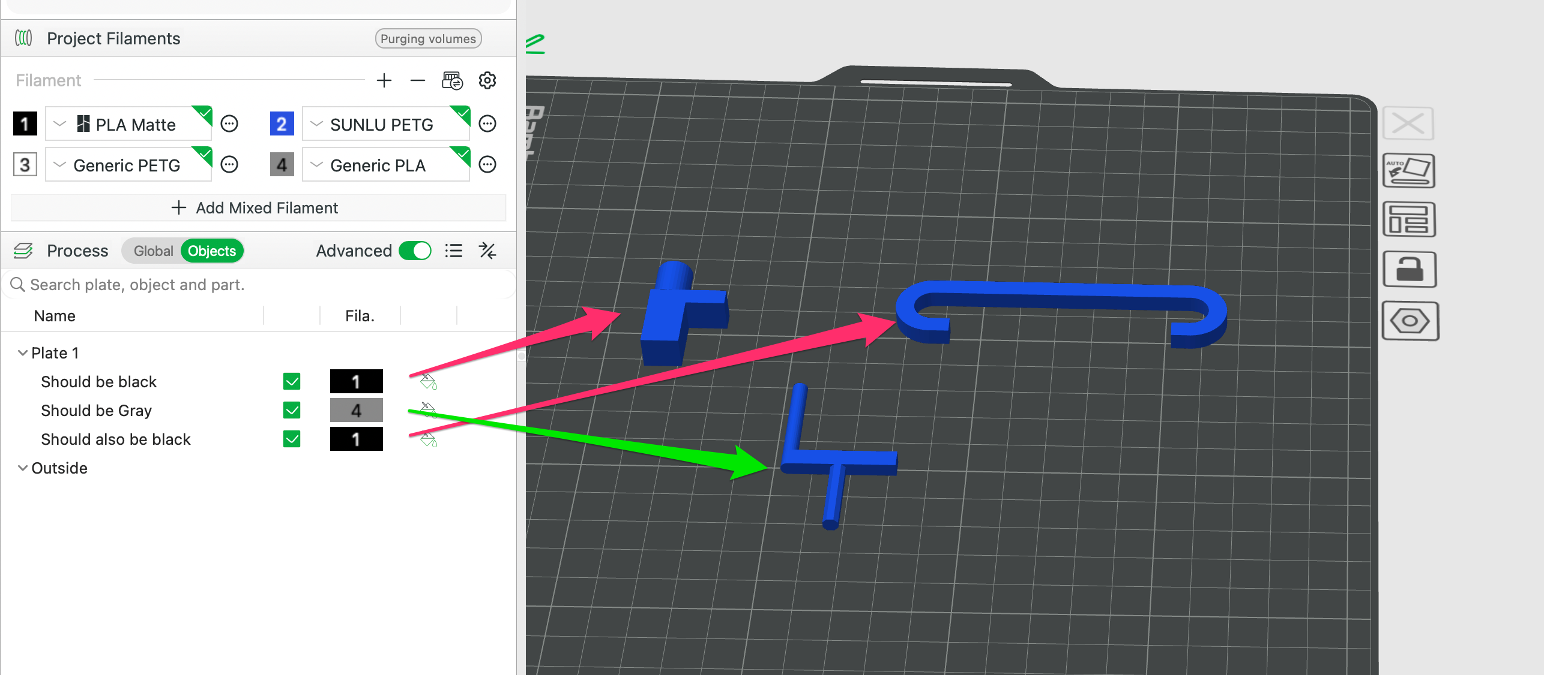The height and width of the screenshot is (675, 1544).
Task: Uncheck printable box for Should be Gray
Action: click(x=292, y=410)
